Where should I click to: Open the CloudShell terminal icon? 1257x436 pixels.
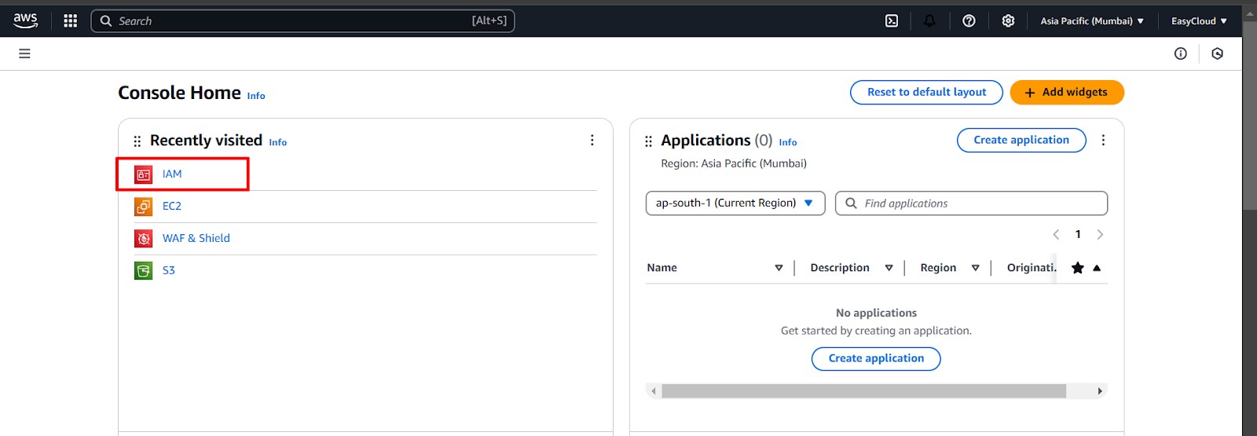pos(892,21)
